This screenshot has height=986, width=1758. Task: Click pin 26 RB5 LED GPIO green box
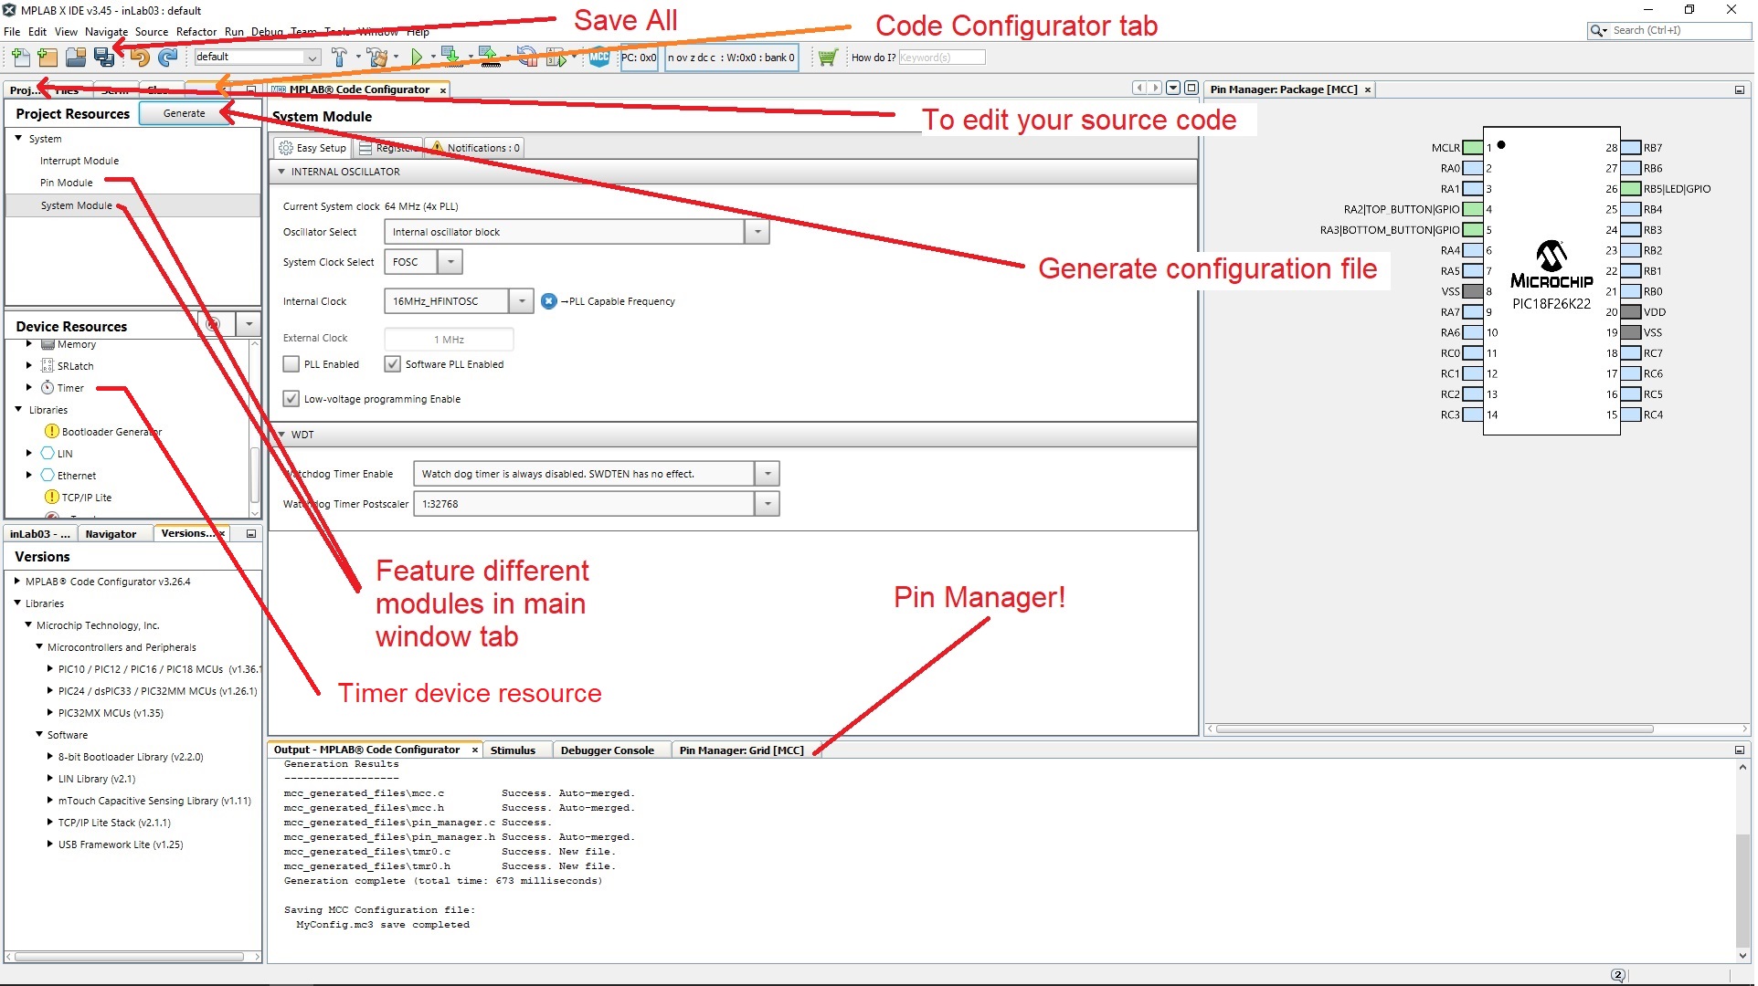(1631, 189)
